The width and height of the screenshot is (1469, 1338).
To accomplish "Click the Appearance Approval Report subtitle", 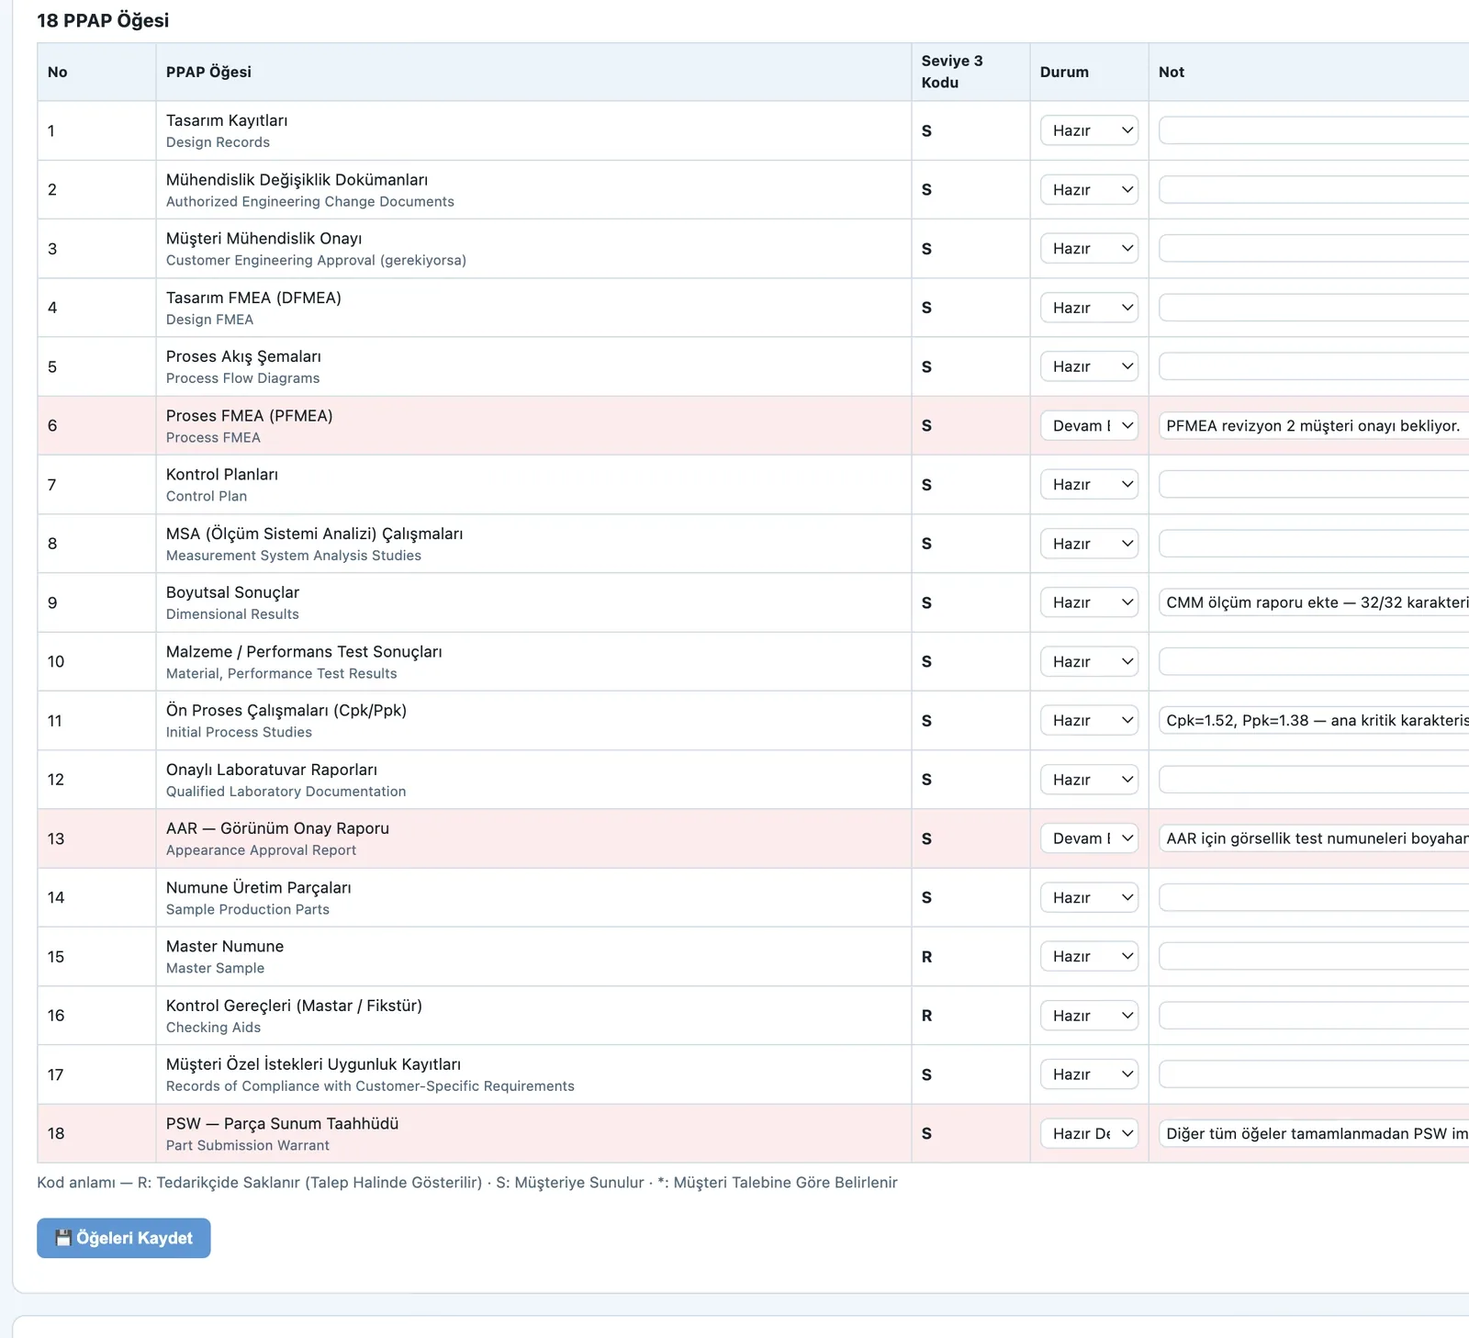I will pyautogui.click(x=261, y=850).
